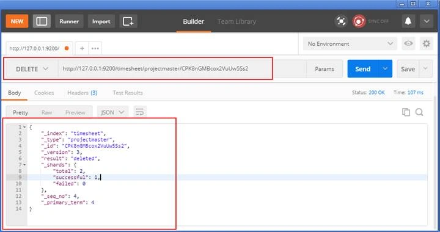Close the Postman window

click(x=428, y=4)
